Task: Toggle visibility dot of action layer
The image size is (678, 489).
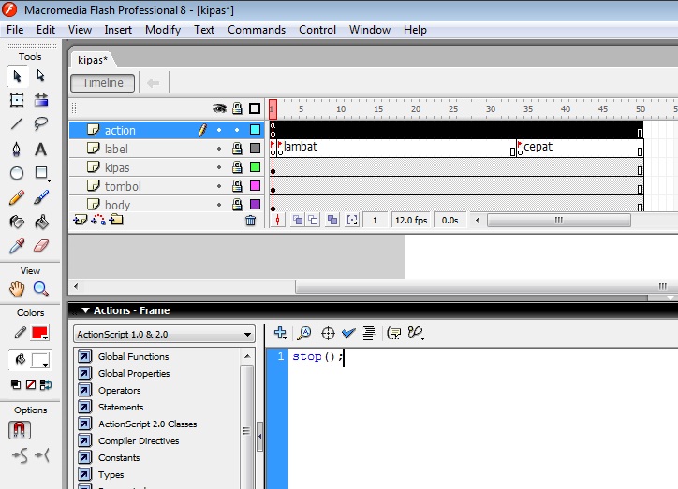Action: click(x=219, y=130)
